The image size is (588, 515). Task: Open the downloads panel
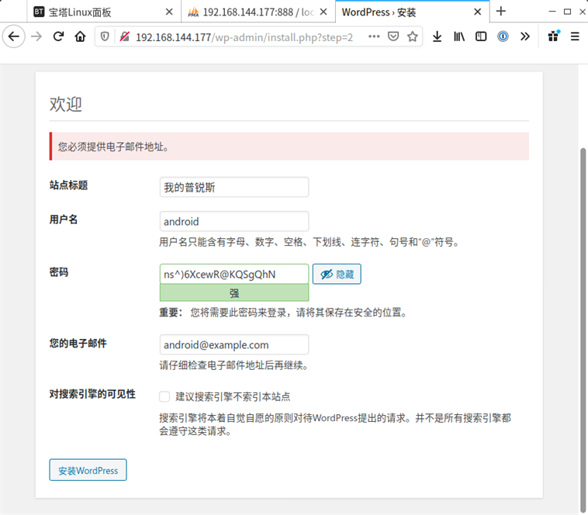[x=437, y=36]
